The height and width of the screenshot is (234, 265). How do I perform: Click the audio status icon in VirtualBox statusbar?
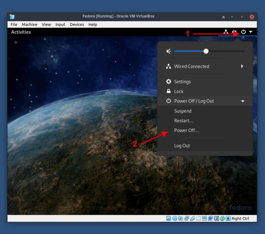tap(180, 218)
